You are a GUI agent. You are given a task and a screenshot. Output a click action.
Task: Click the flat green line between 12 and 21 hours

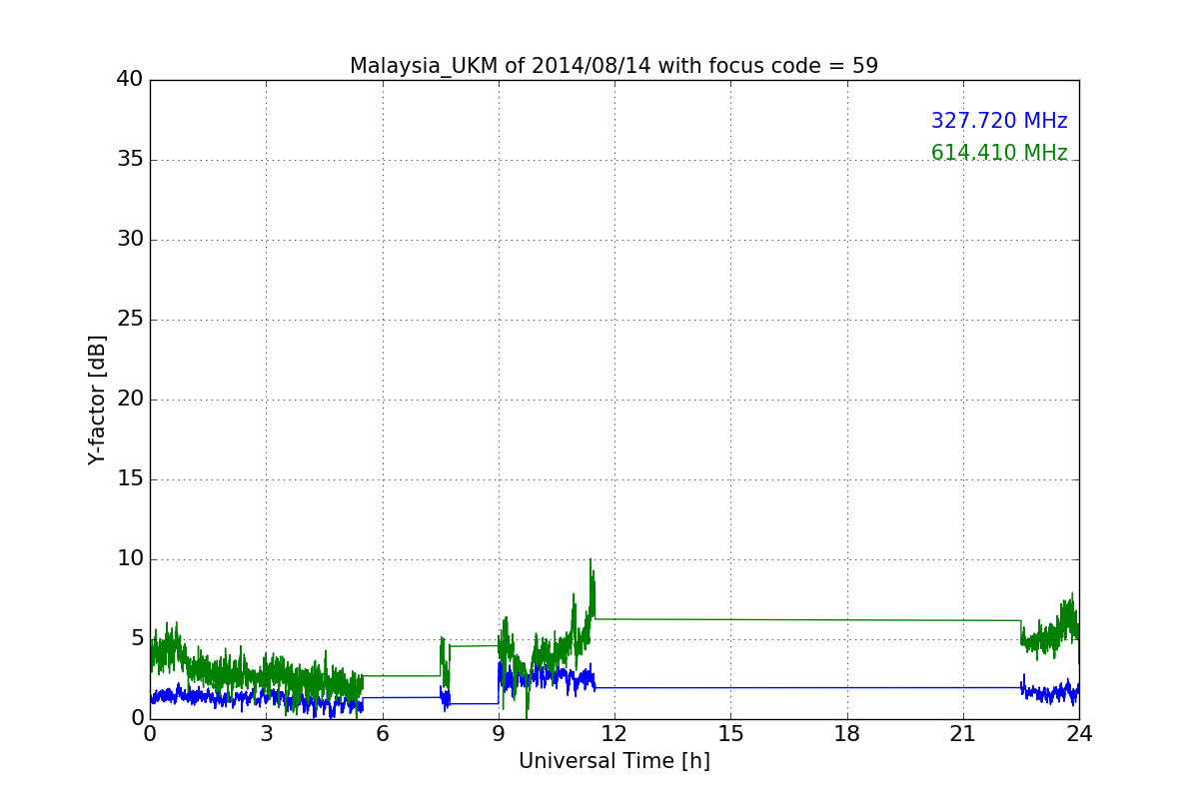point(807,620)
